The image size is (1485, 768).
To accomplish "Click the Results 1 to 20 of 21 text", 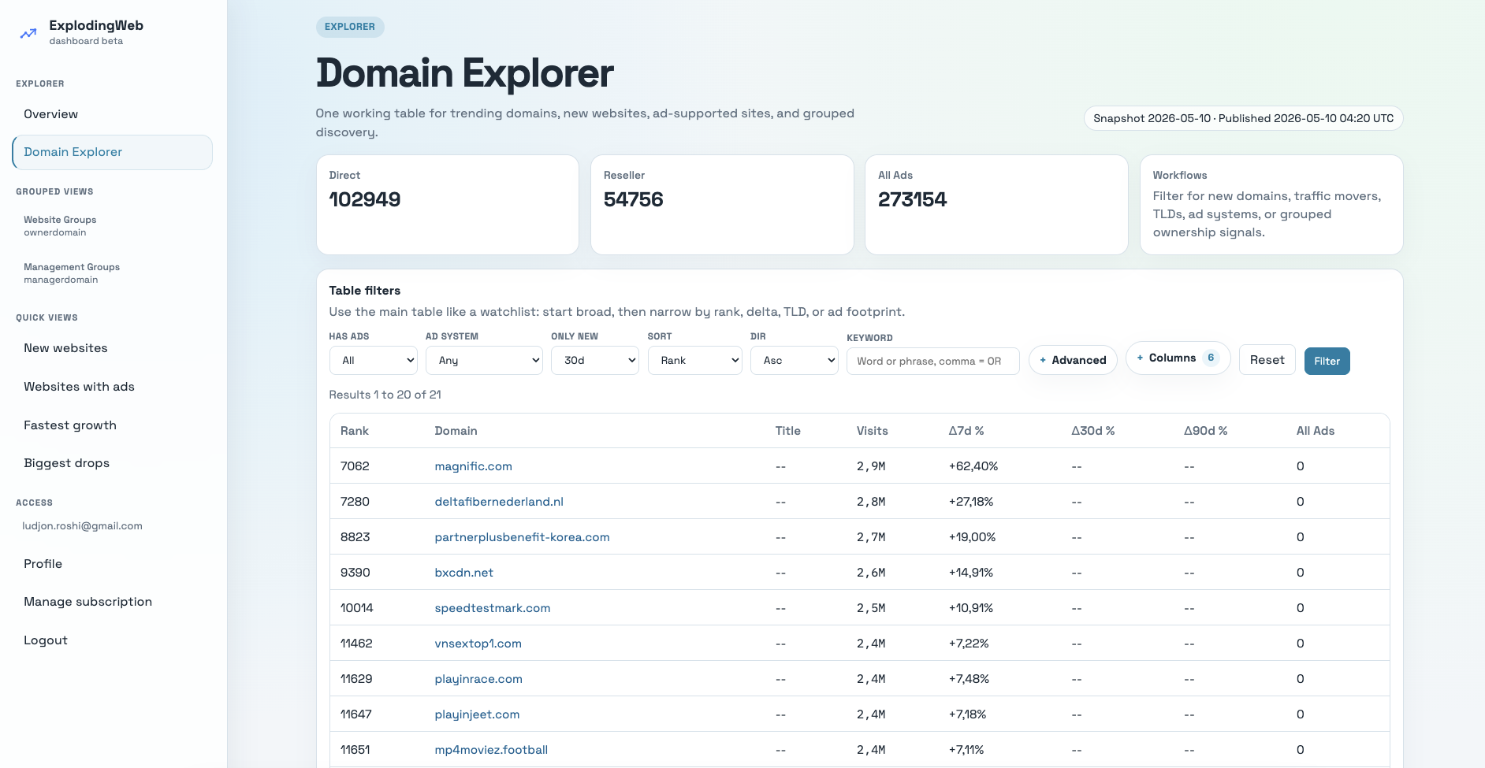I will [385, 395].
